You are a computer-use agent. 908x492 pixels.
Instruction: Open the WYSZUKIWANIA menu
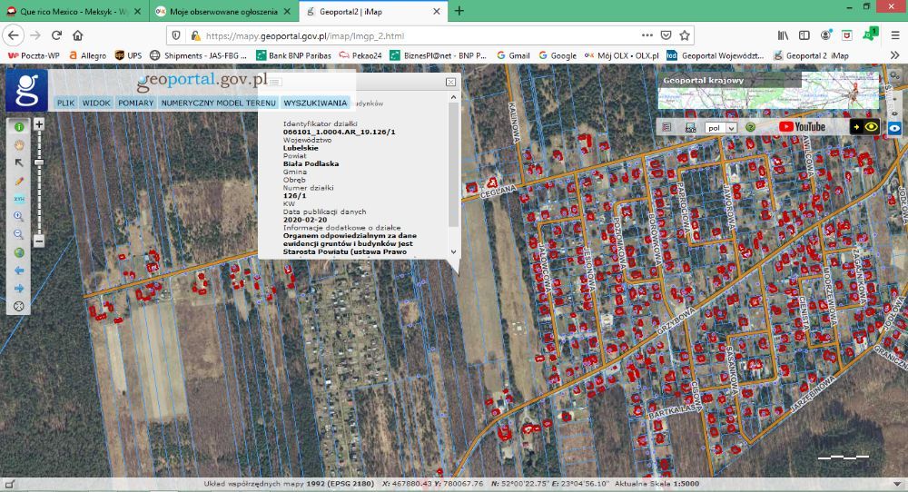(x=315, y=103)
